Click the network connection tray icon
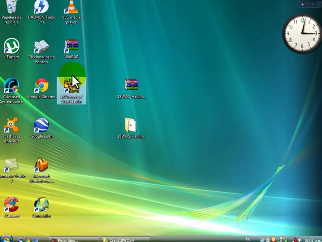Viewport: 322px width, 242px height. click(294, 240)
